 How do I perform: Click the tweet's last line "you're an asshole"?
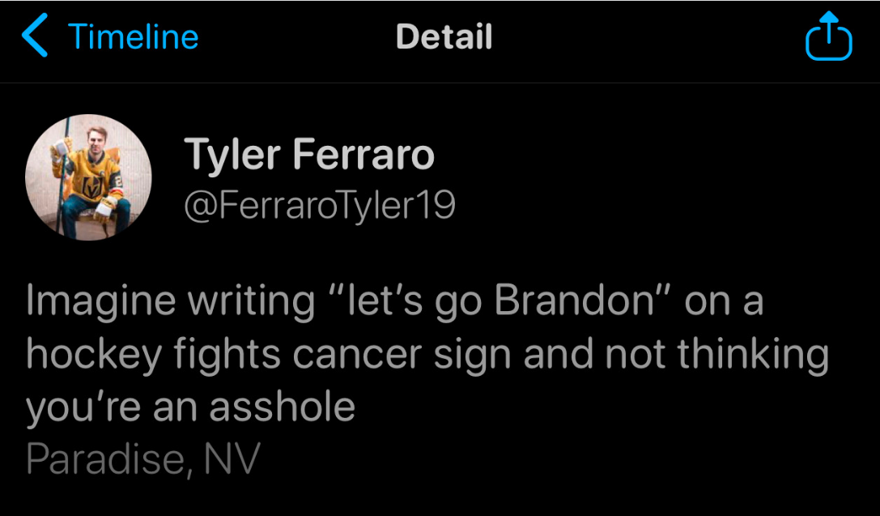pyautogui.click(x=191, y=407)
